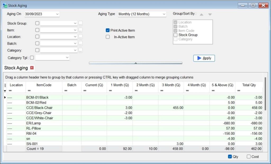
Task: Close the Stock Aging tab via red X
Action: (x=32, y=68)
